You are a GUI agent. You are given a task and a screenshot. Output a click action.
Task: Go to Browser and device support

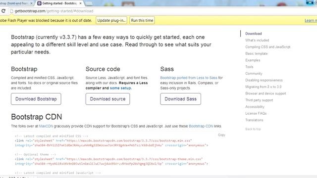click(265, 93)
